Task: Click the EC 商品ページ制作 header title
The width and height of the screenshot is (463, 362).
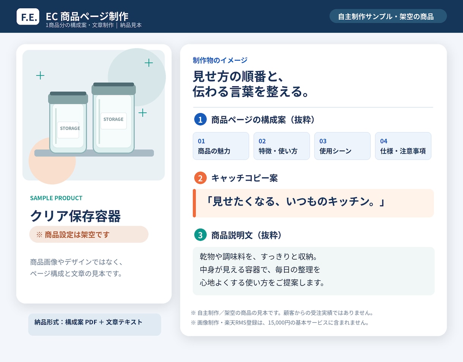Action: [x=87, y=16]
